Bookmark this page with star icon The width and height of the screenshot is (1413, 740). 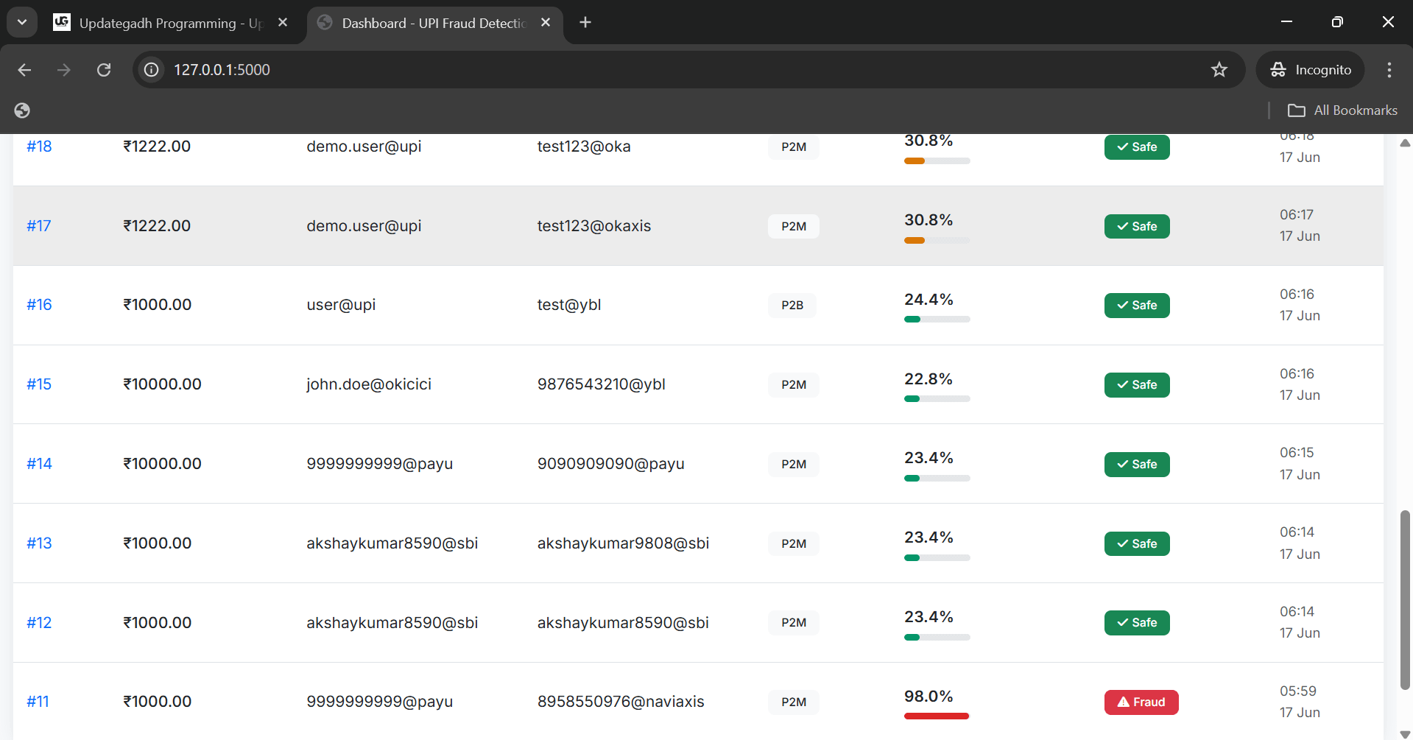pyautogui.click(x=1219, y=70)
